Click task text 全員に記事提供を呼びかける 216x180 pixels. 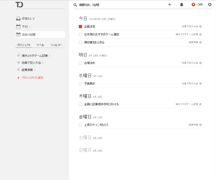pyautogui.click(x=102, y=104)
